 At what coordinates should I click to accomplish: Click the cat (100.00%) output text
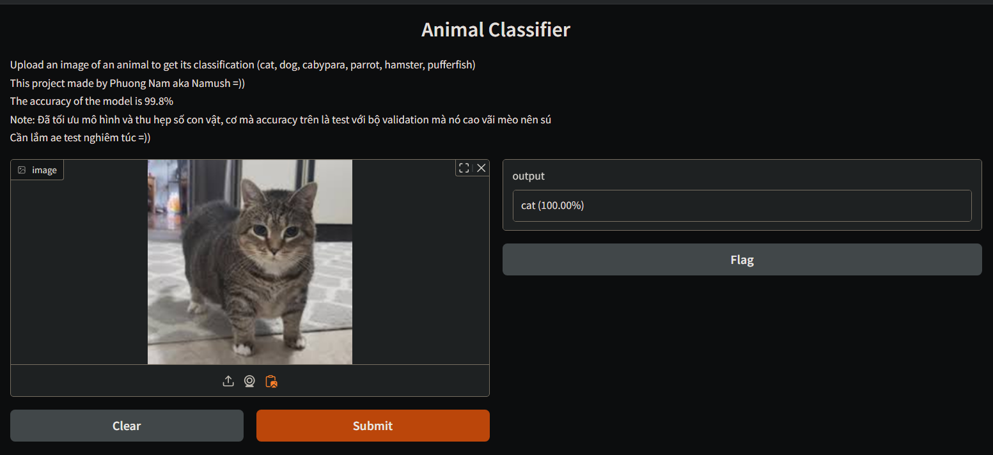click(x=552, y=205)
